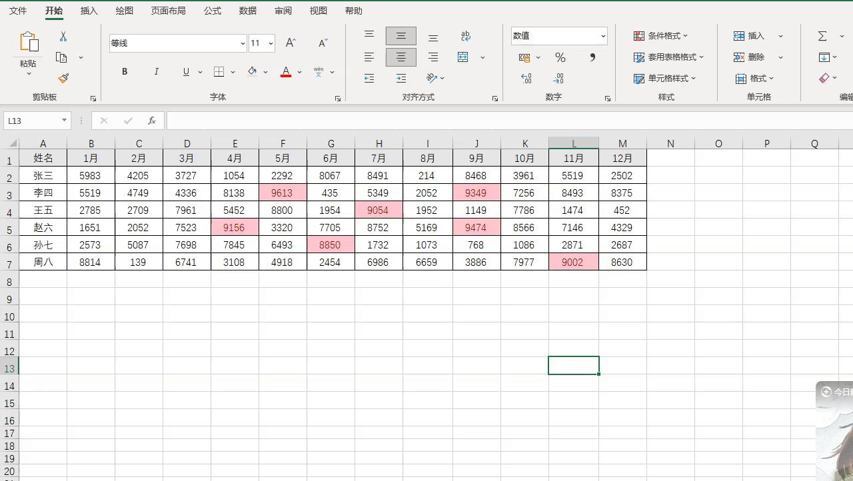Toggle bold formatting
This screenshot has height=481, width=853.
click(x=124, y=71)
